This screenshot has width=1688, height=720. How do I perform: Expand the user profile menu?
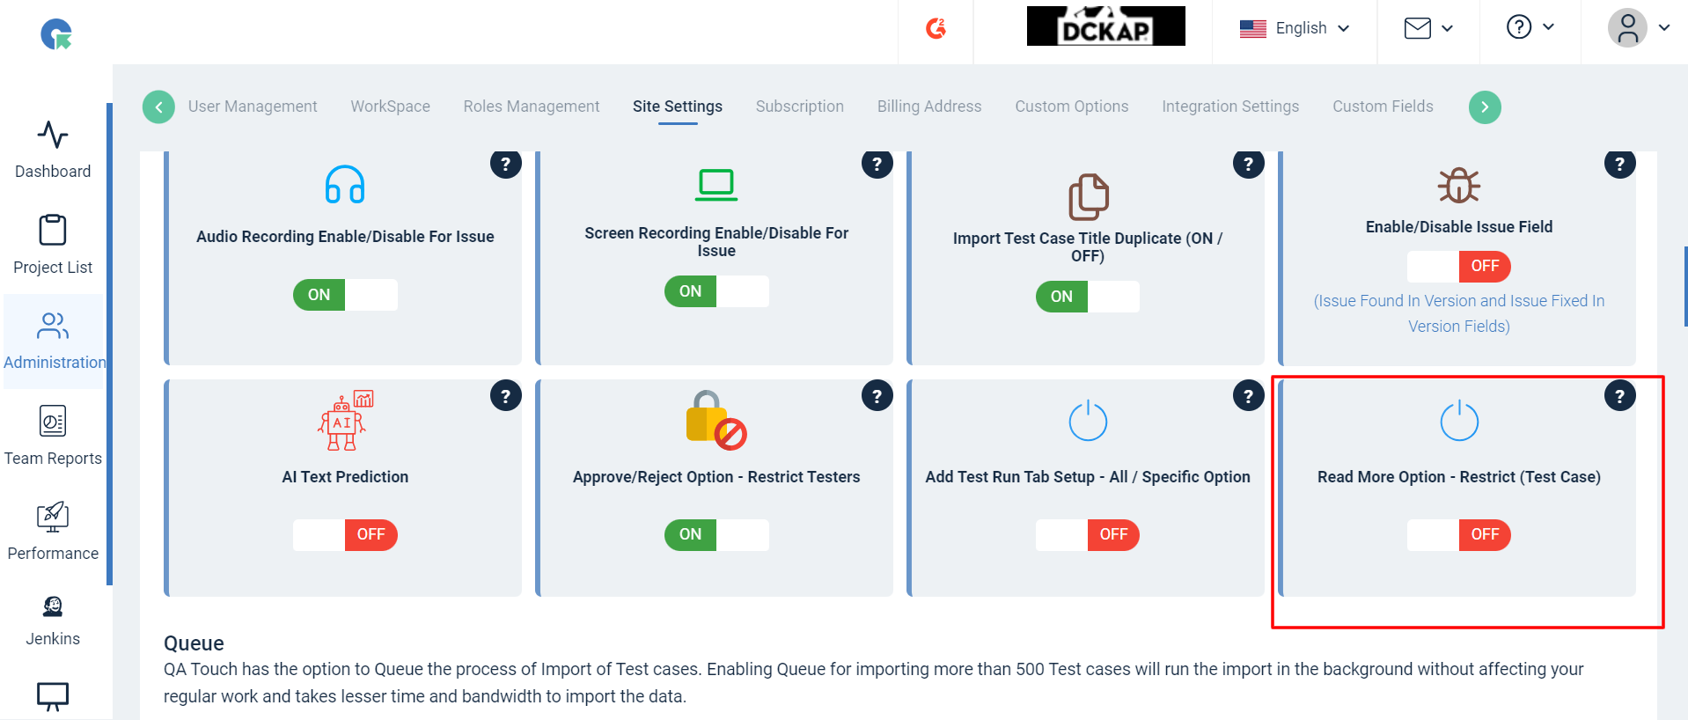1639,28
